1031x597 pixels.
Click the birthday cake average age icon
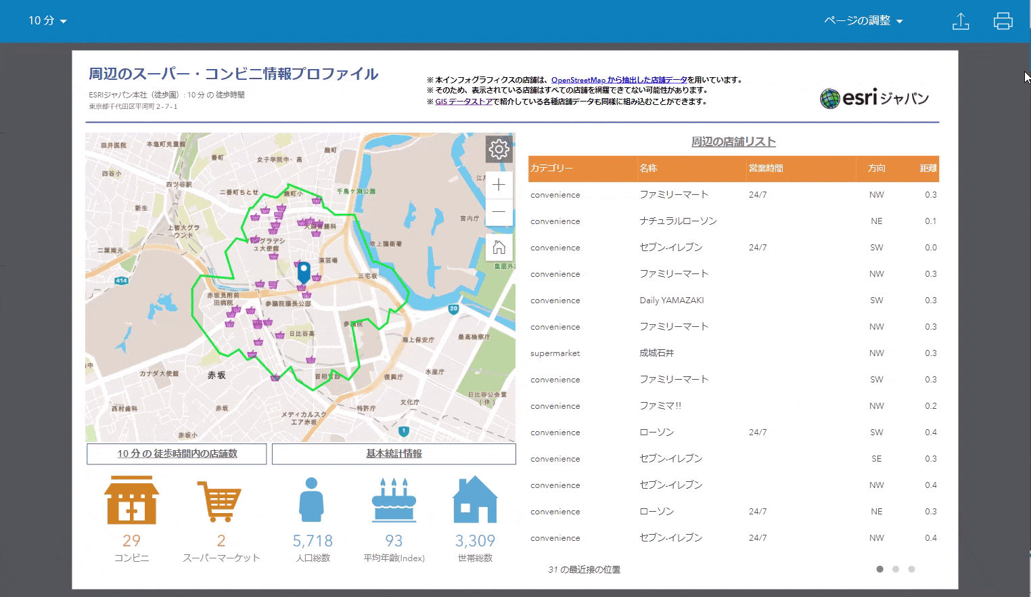[x=394, y=500]
